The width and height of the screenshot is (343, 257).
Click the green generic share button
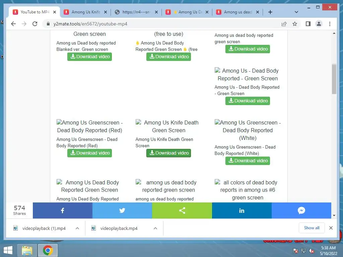[x=182, y=210]
